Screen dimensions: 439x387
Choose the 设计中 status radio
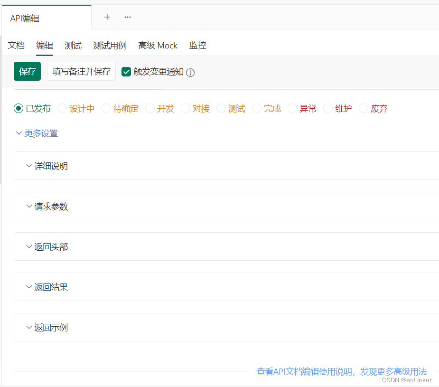tap(62, 108)
